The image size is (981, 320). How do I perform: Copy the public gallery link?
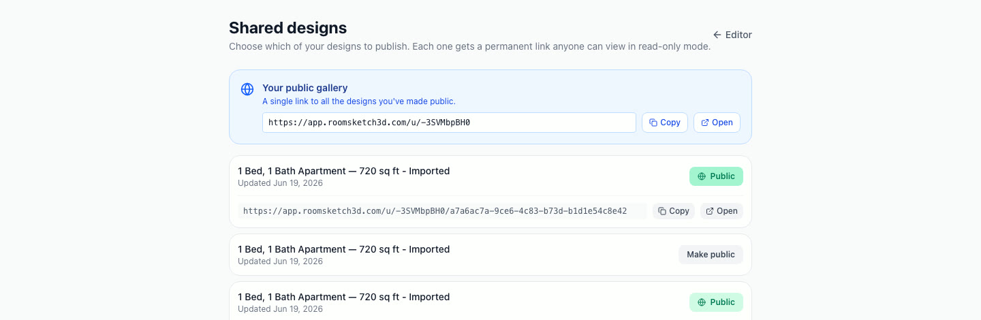pyautogui.click(x=665, y=123)
